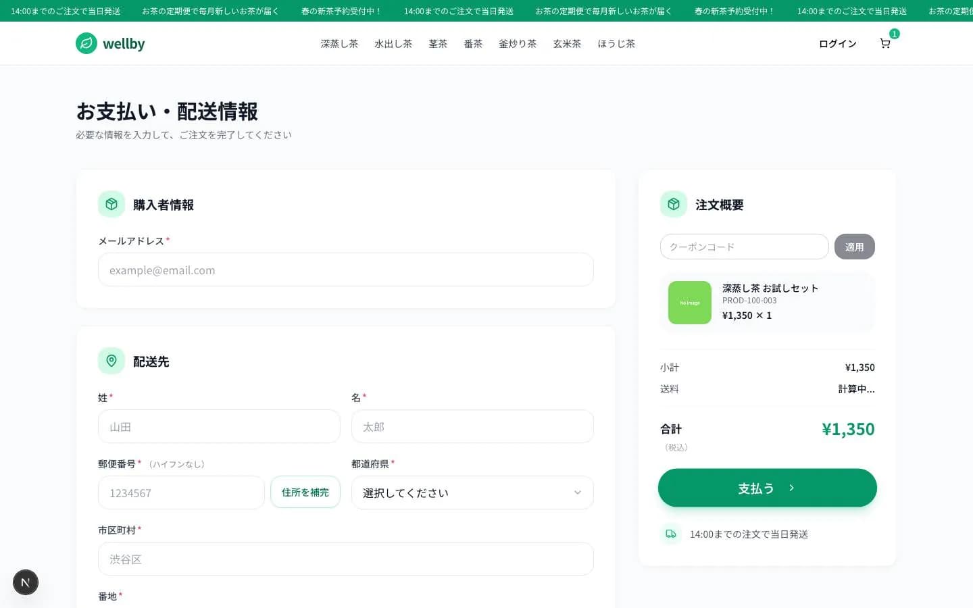Focus the 郵便番号 postal code field
The height and width of the screenshot is (608, 973).
coord(181,492)
